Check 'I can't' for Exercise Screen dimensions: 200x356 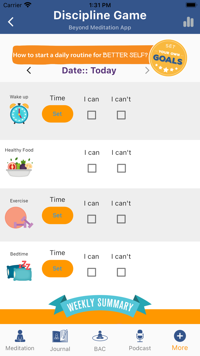click(x=121, y=219)
